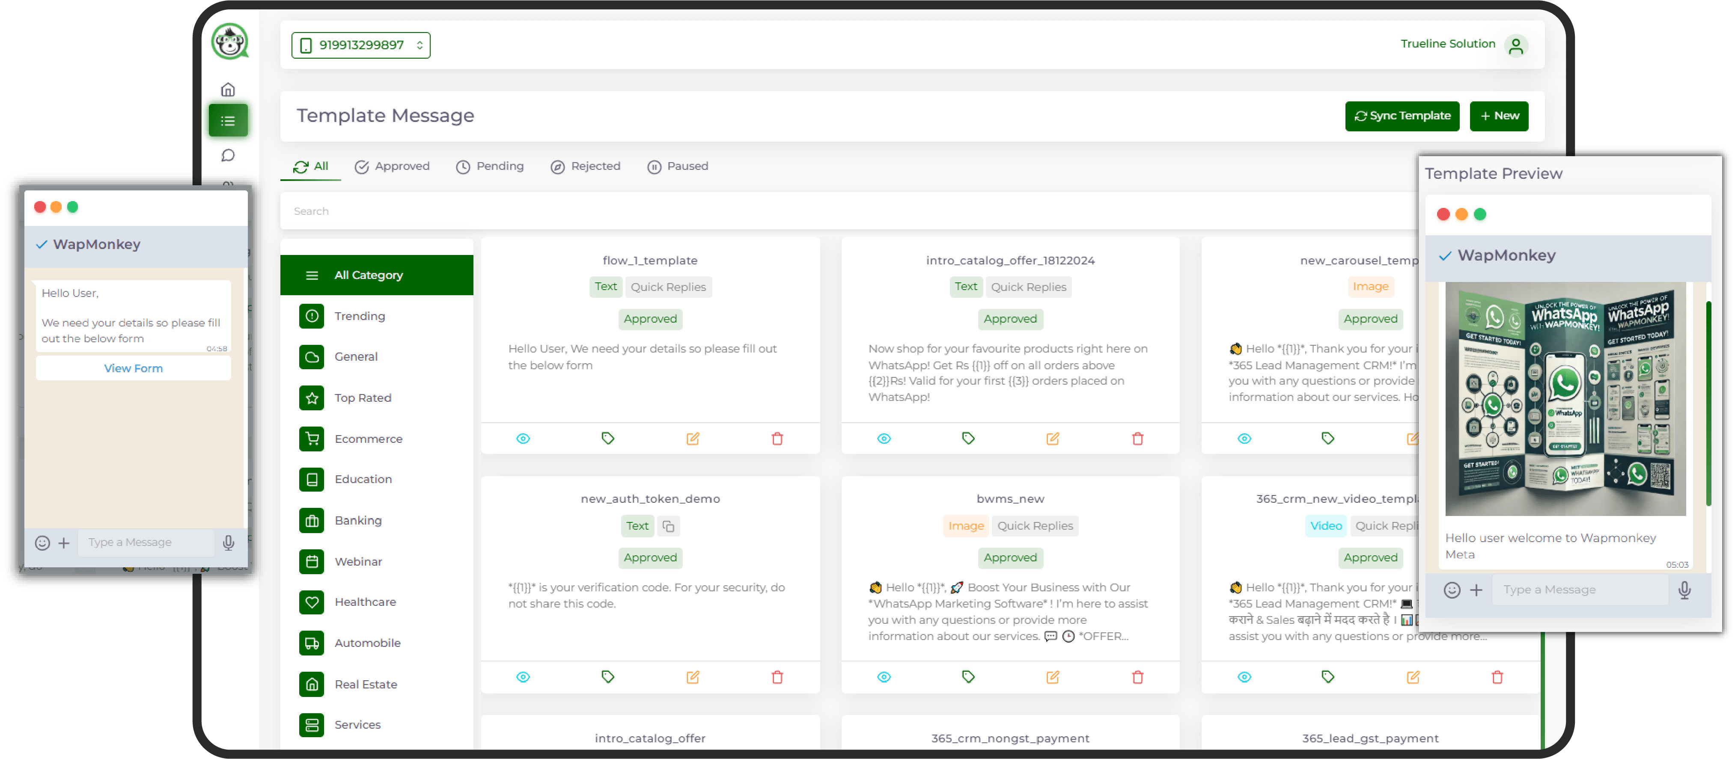This screenshot has height=759, width=1735.
Task: Delete new_auth_token_demo with the trash icon
Action: [x=777, y=677]
